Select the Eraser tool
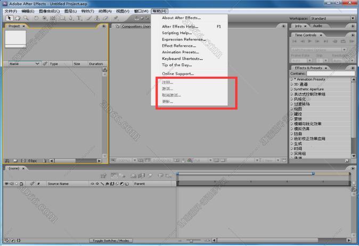 click(105, 18)
